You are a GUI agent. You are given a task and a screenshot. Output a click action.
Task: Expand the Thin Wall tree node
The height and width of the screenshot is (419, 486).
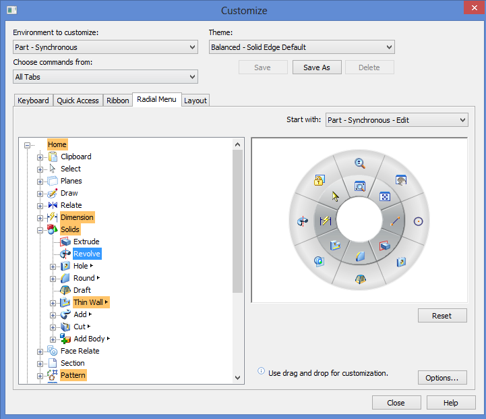[53, 303]
